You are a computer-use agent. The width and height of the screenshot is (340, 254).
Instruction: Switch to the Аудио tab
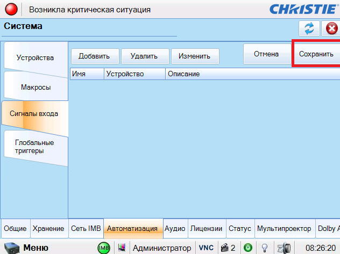[x=175, y=228]
